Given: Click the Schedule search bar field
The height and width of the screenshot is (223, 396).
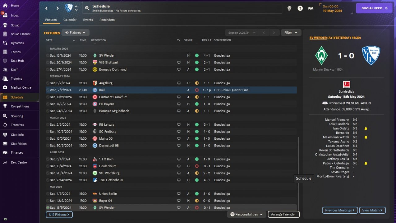Looking at the screenshot, I should pyautogui.click(x=183, y=8).
